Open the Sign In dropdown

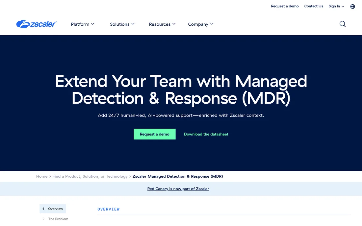(336, 6)
